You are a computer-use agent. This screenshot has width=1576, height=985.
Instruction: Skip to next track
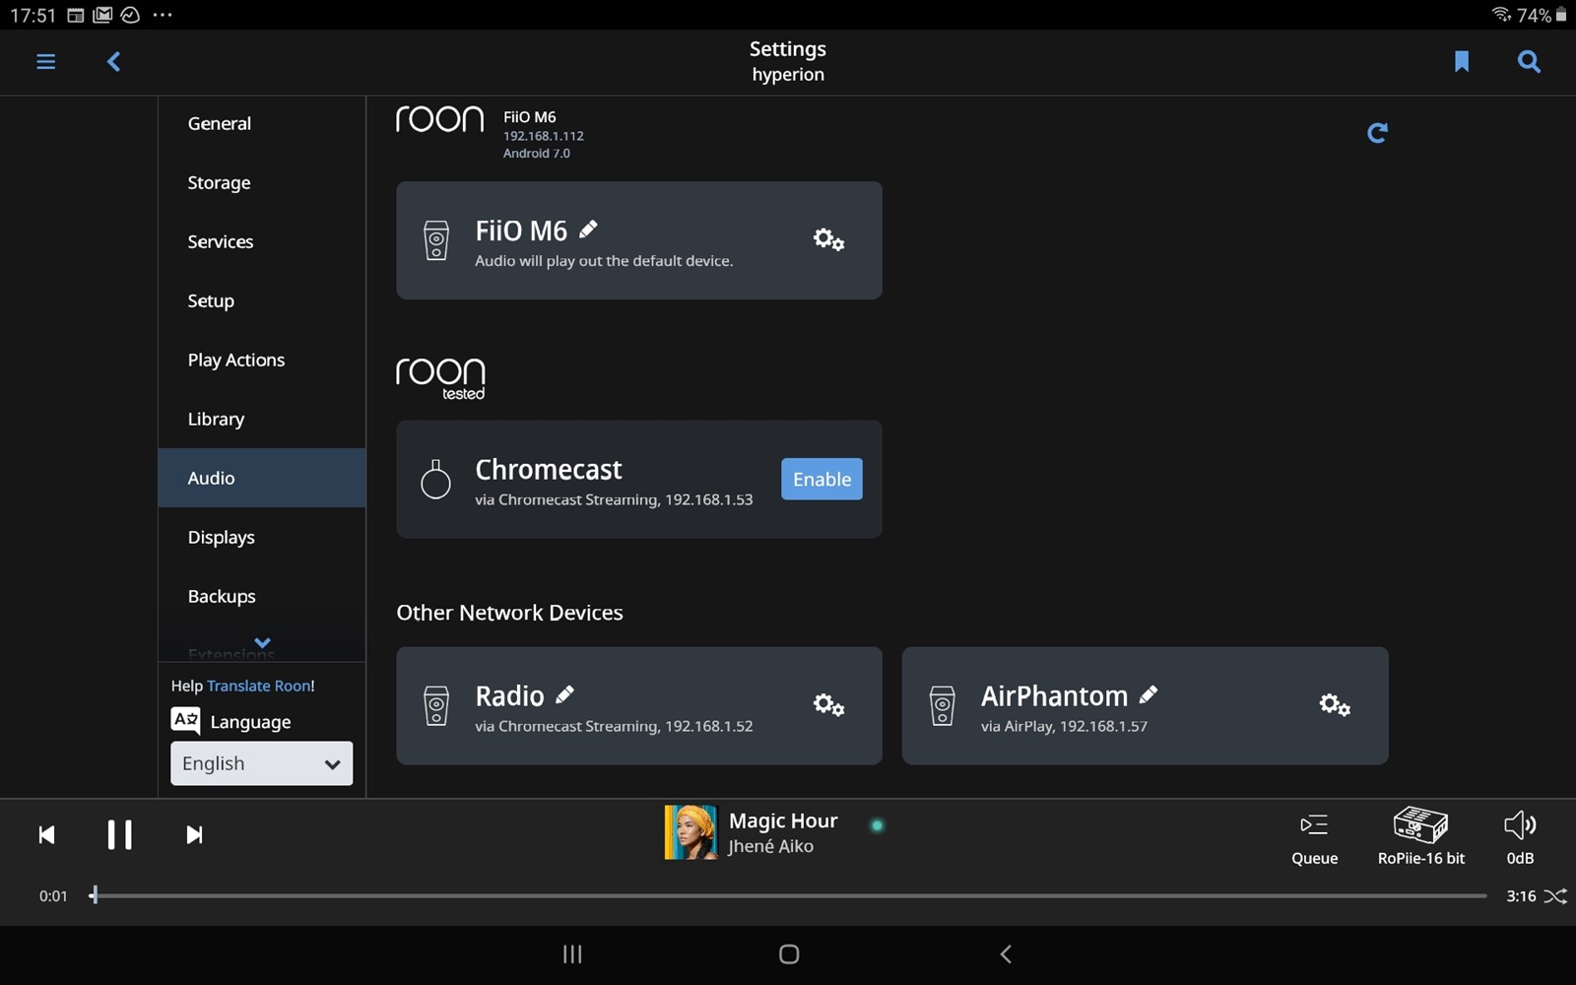click(194, 835)
